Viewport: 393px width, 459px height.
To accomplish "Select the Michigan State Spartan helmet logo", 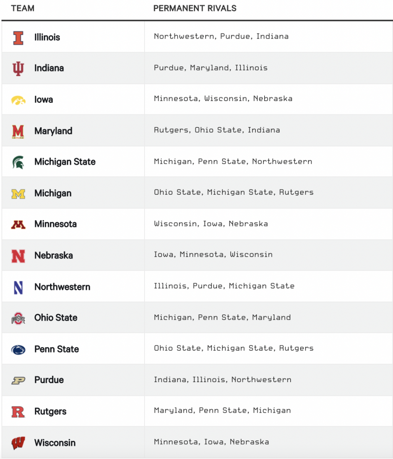I will [18, 162].
